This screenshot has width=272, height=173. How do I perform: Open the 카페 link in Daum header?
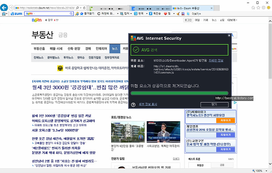206,20
